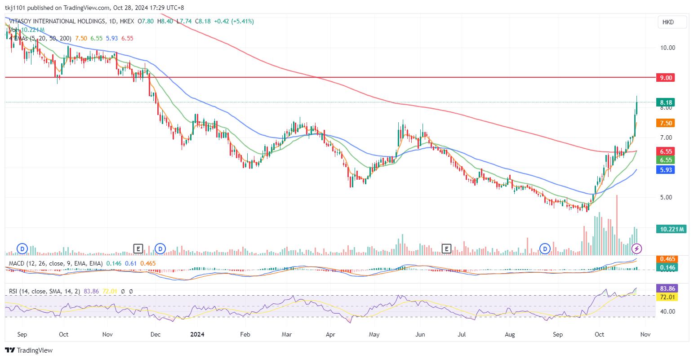Screen dimensions: 694x359
Task: Click the Jun label on the time axis
Action: point(420,334)
